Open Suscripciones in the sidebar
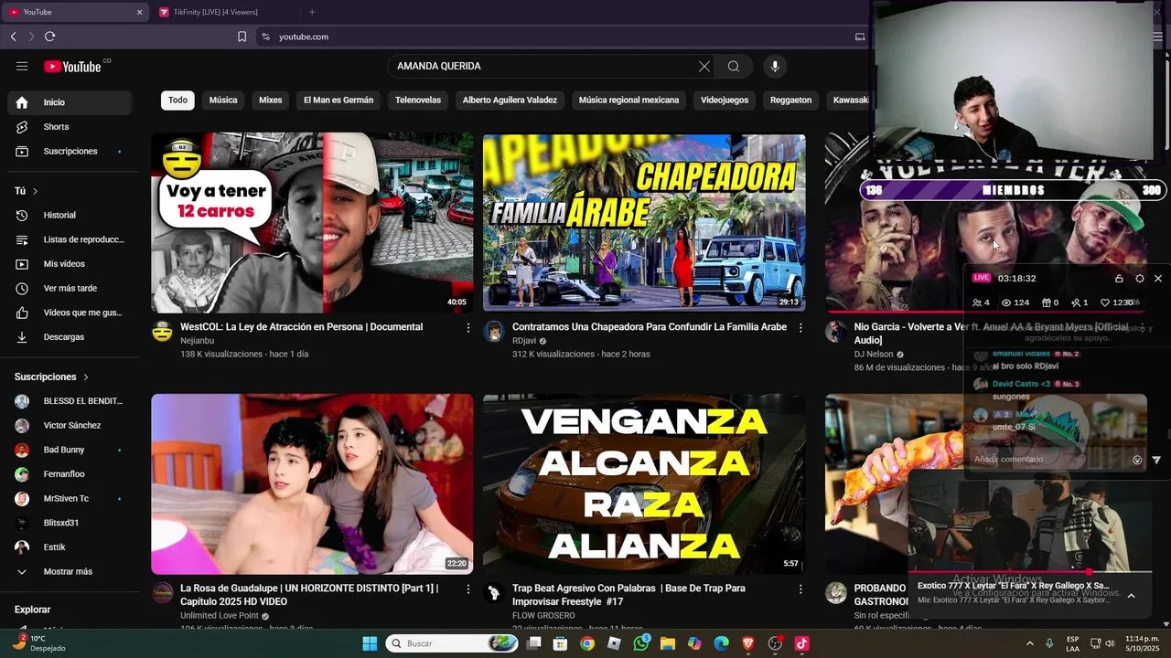 [70, 151]
